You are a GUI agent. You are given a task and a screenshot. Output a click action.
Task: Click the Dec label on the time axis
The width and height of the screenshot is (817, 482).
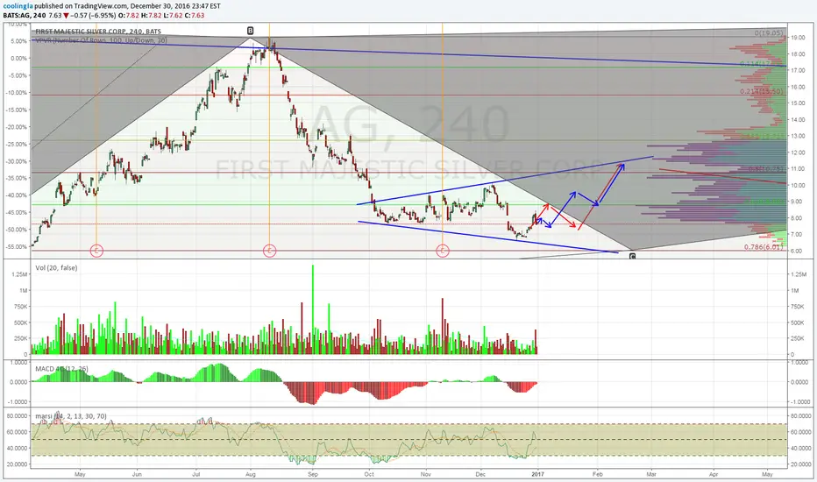coord(480,474)
